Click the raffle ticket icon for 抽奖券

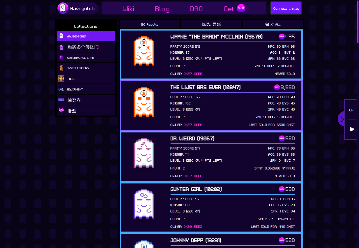[61, 100]
